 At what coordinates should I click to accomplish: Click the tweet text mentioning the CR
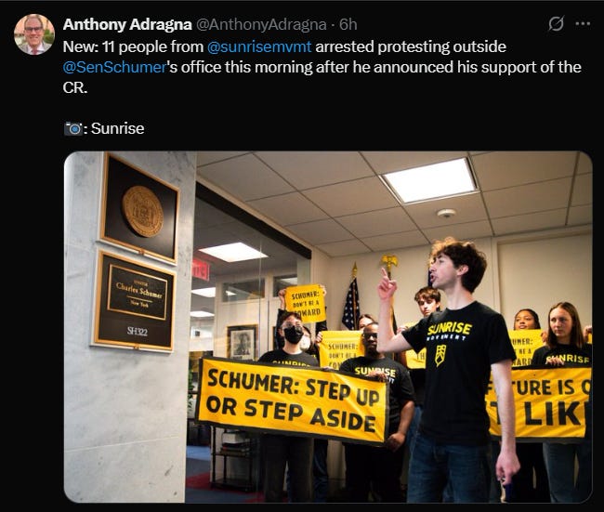click(322, 67)
